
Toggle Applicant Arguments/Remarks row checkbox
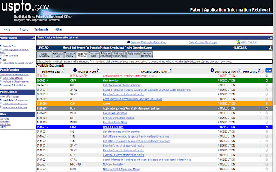point(267,108)
